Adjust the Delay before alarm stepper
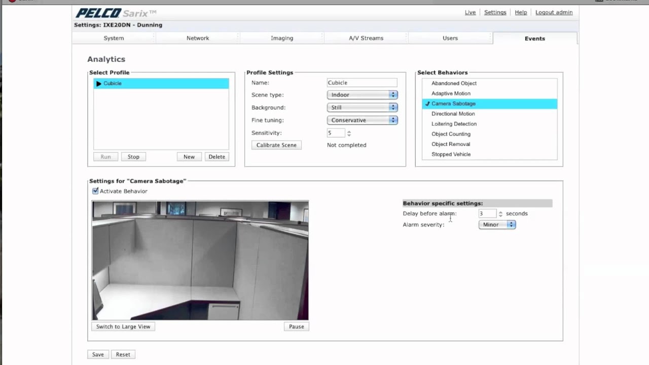Screen dimensions: 649x365 (x=500, y=214)
